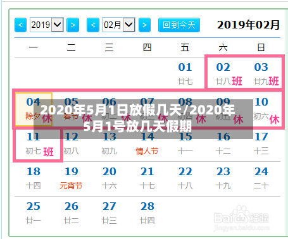Go to next year arrow button
The width and height of the screenshot is (288, 239).
(x=73, y=25)
